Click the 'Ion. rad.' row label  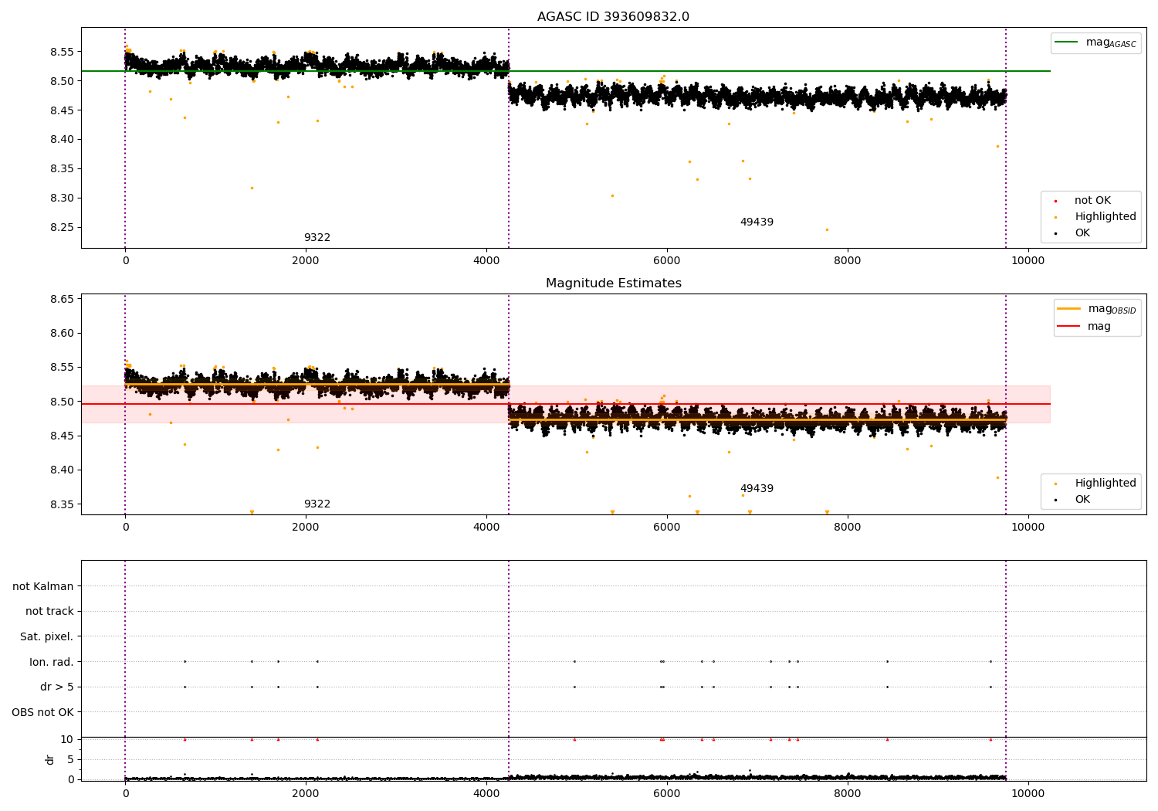point(52,662)
